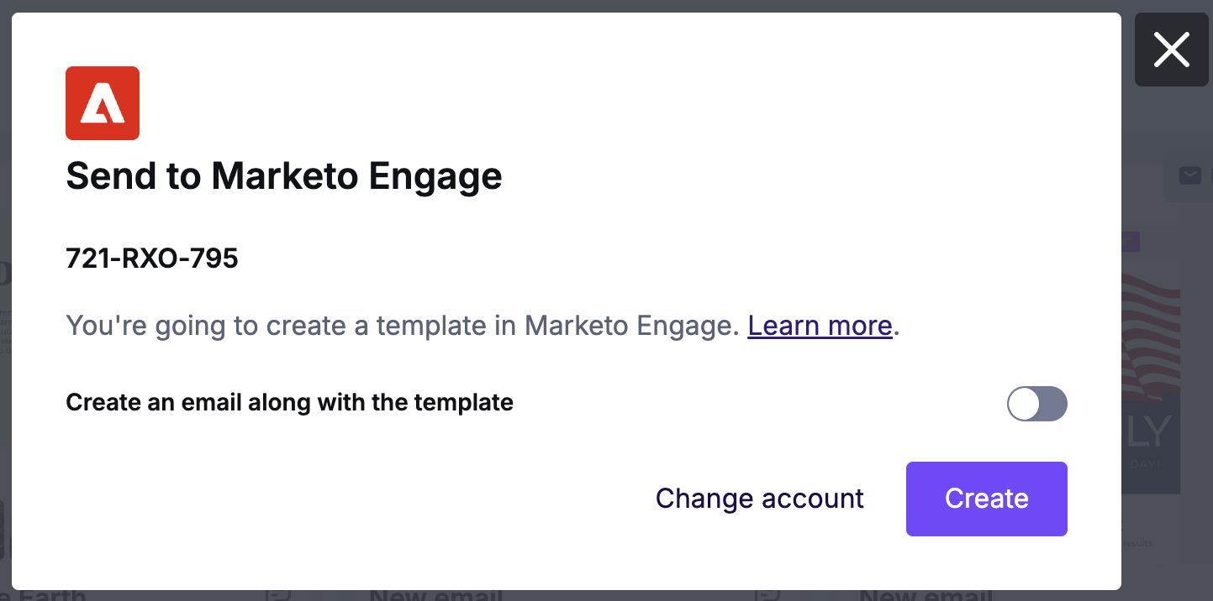Click the comment icon before the last New email
Screen dimensions: 1213x601
[x=767, y=594]
